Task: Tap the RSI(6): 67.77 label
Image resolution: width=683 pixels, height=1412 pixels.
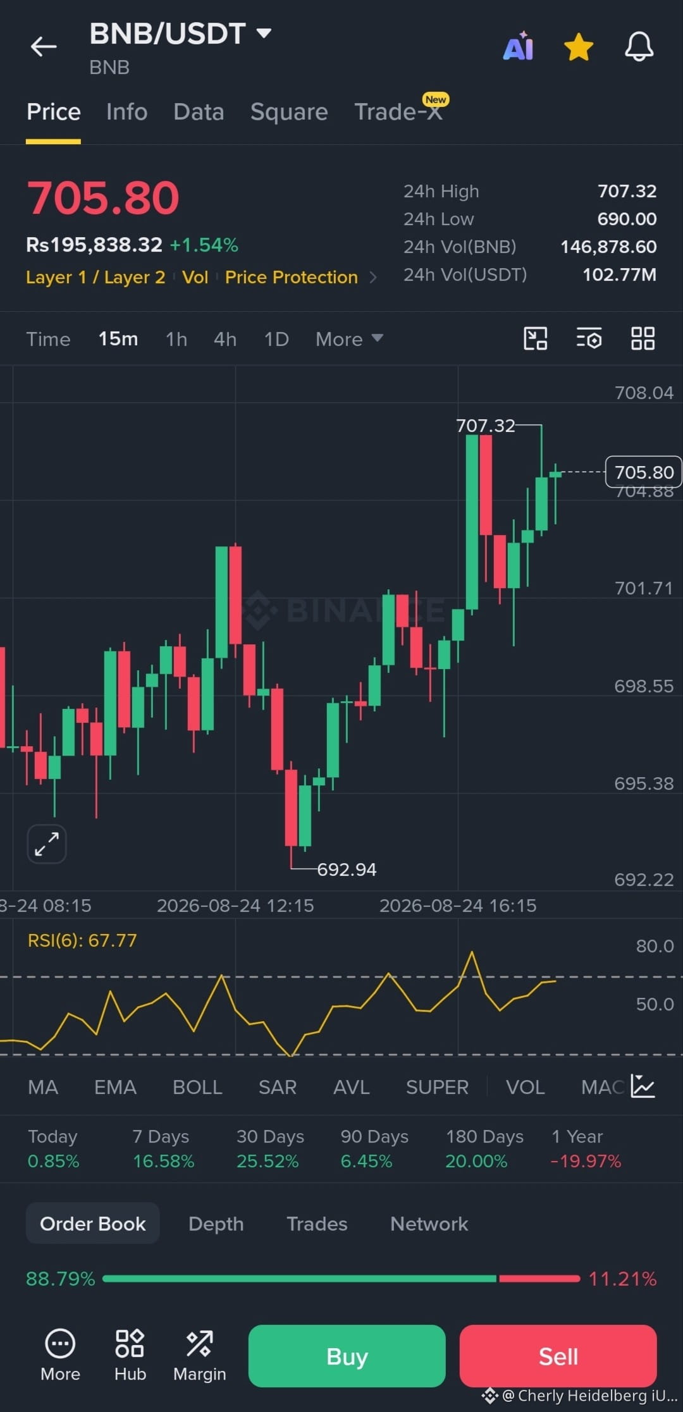Action: coord(82,940)
